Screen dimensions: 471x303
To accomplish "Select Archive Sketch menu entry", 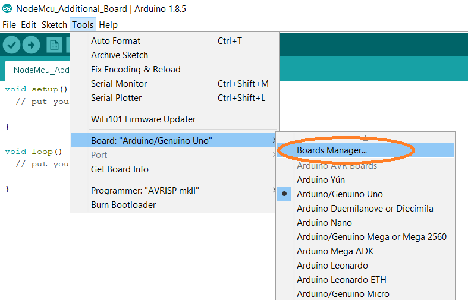I will (x=120, y=55).
